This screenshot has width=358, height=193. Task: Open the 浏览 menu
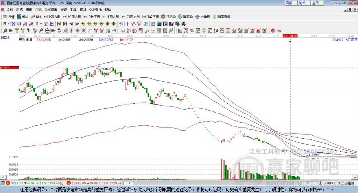click(x=20, y=9)
